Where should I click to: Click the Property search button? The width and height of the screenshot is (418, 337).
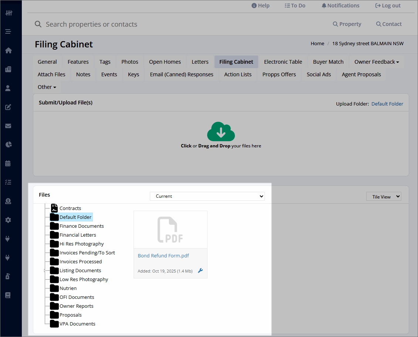pyautogui.click(x=347, y=24)
